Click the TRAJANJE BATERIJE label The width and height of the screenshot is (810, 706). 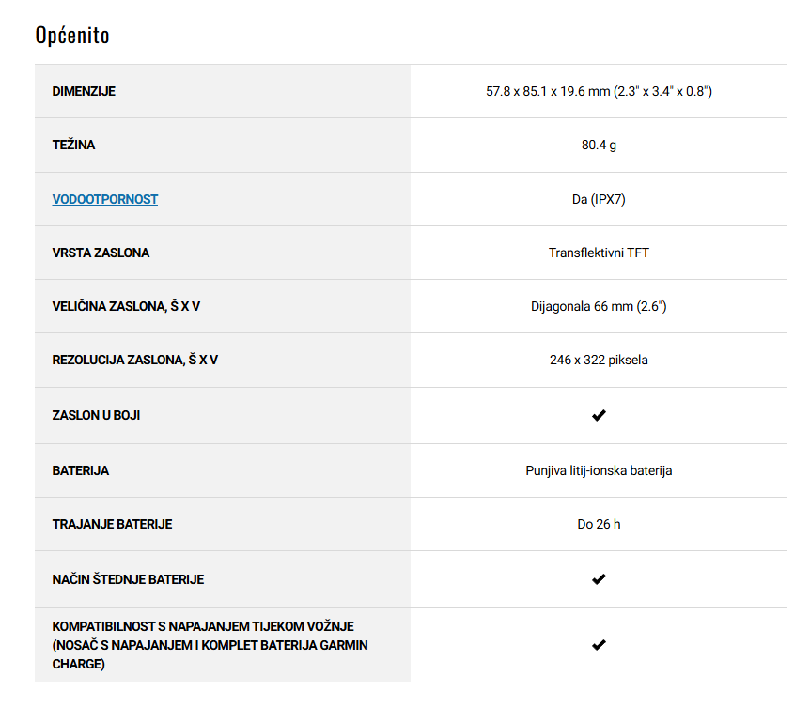pos(112,525)
